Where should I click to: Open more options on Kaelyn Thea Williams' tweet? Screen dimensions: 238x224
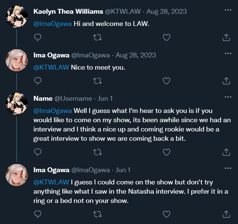coord(228,10)
